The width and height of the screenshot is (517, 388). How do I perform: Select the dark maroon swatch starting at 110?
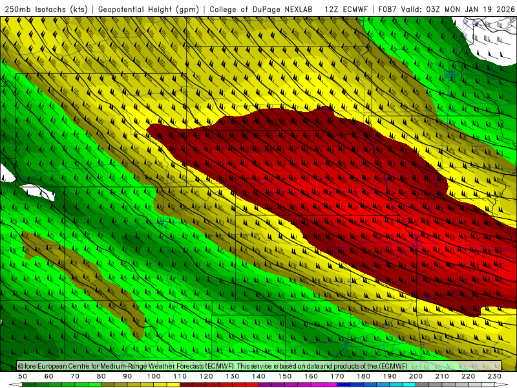point(186,384)
